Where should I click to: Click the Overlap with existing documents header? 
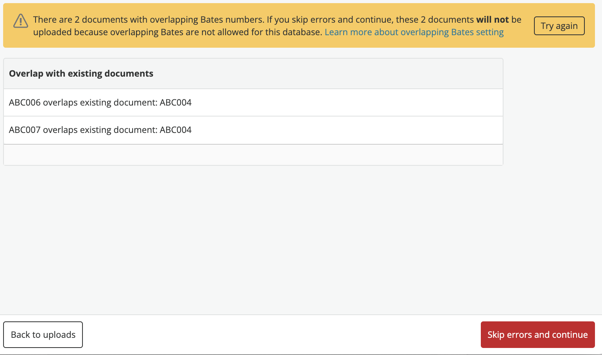tap(81, 74)
